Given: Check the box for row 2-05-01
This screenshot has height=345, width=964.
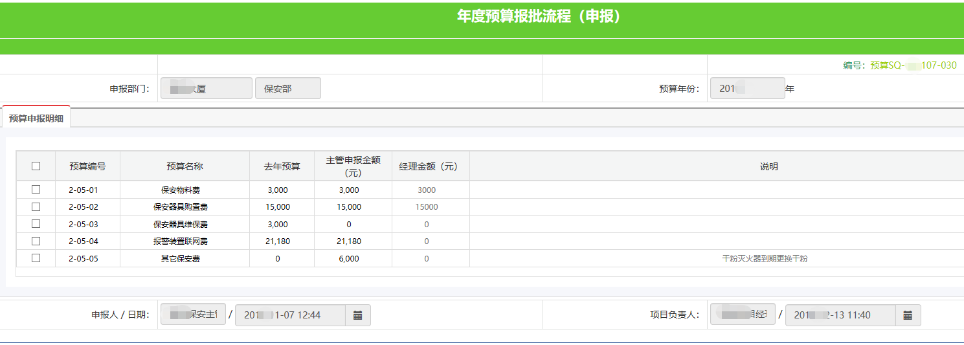Looking at the screenshot, I should [36, 190].
